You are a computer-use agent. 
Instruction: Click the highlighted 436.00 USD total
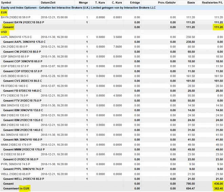click(x=219, y=184)
